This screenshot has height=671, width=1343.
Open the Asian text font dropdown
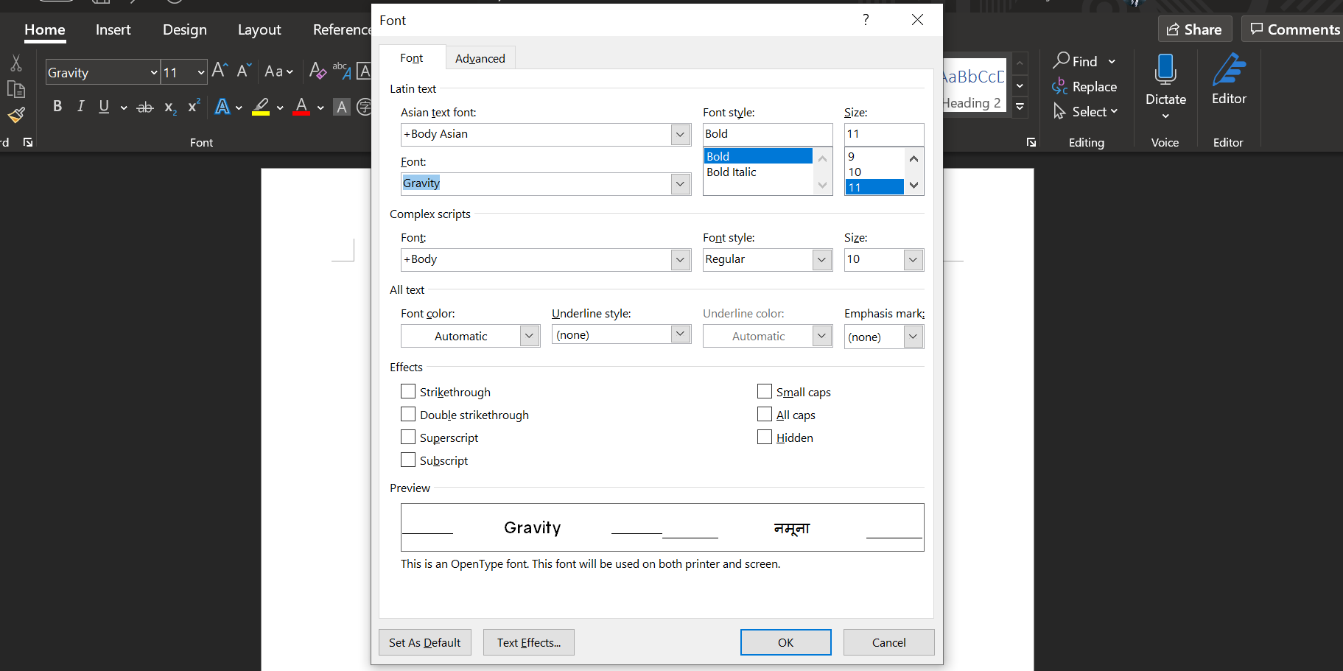click(679, 134)
